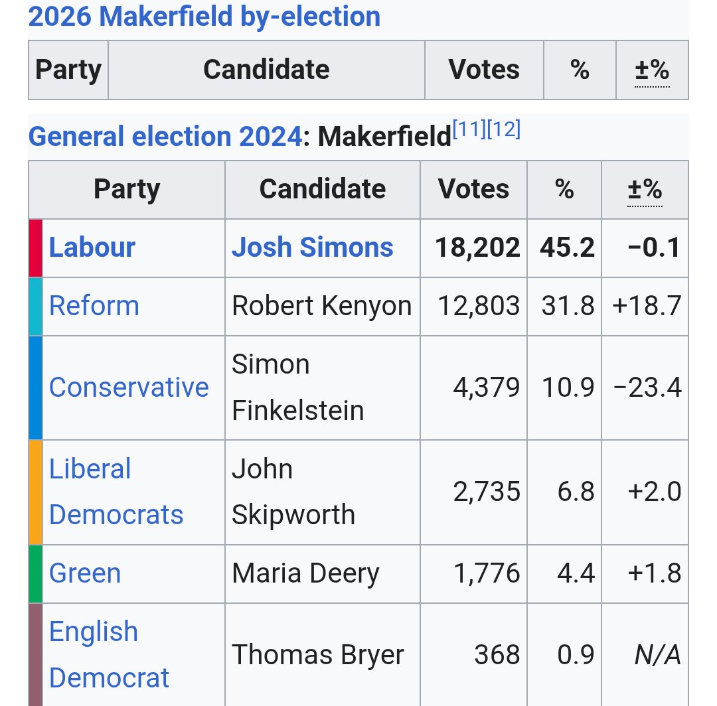Click the ±% header in 2024 table
717x706 pixels.
[x=645, y=189]
